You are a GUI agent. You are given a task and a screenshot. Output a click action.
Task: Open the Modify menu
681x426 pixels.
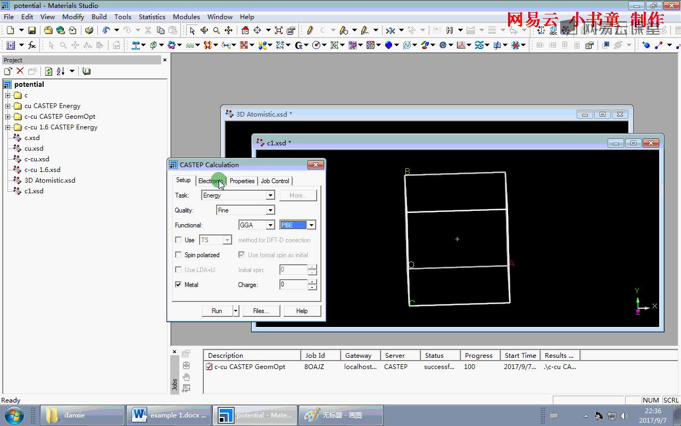point(73,17)
